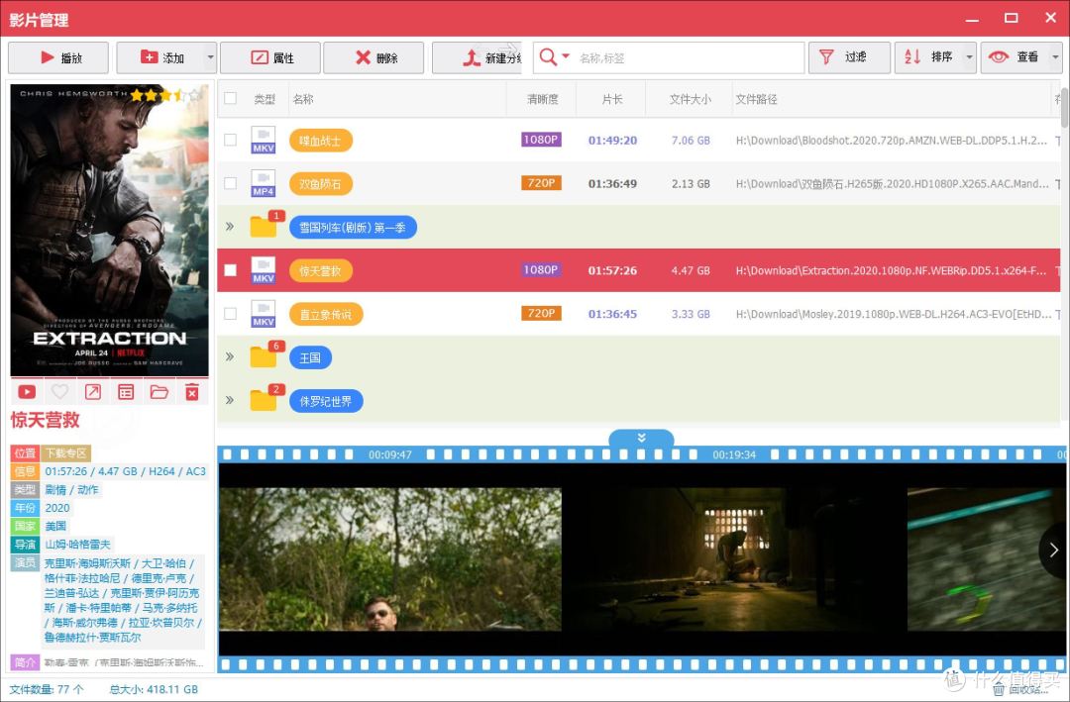
Task: Click the 王国 folder icon
Action: [x=264, y=356]
